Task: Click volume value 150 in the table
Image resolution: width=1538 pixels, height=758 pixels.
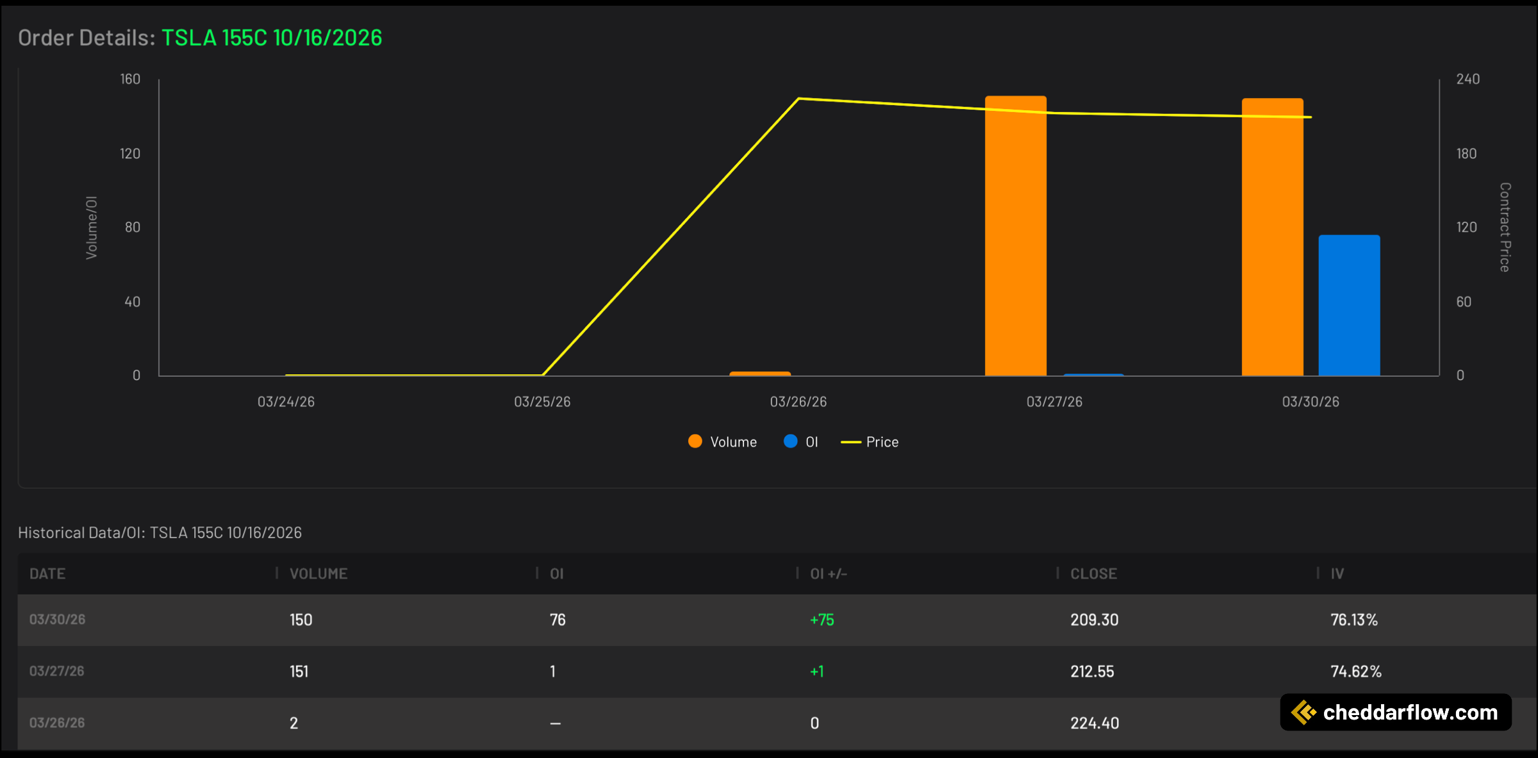Action: click(x=301, y=620)
